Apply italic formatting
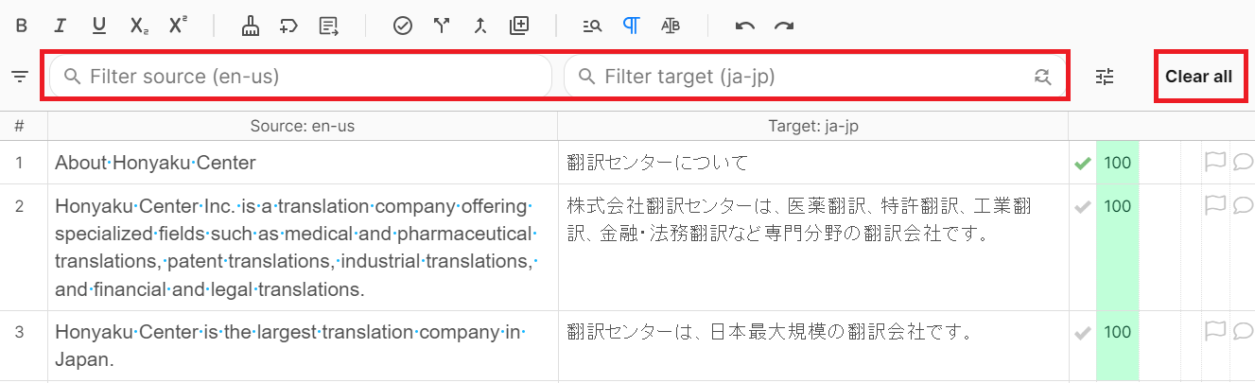The image size is (1255, 383). pyautogui.click(x=60, y=26)
